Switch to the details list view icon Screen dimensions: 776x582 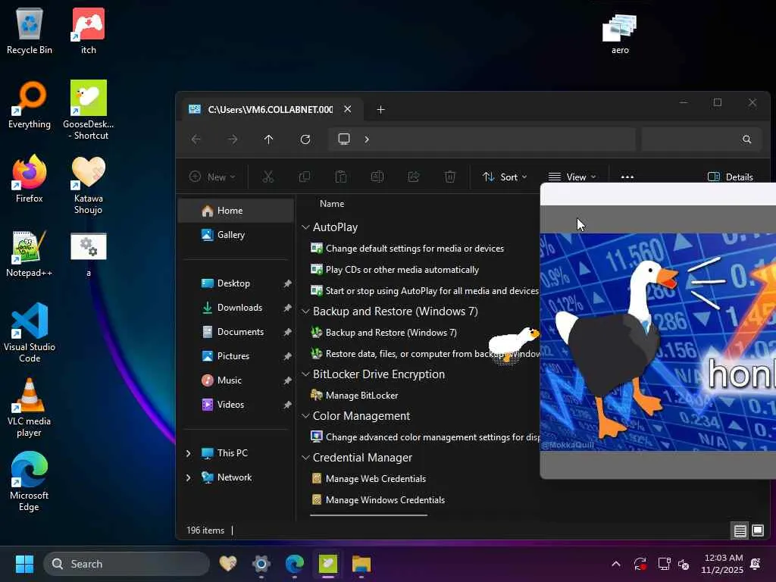point(740,531)
